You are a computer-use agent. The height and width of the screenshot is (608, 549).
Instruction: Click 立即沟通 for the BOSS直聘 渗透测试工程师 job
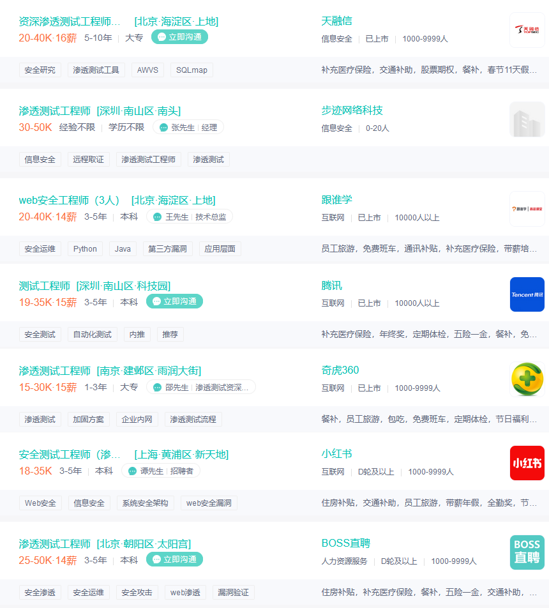point(174,559)
